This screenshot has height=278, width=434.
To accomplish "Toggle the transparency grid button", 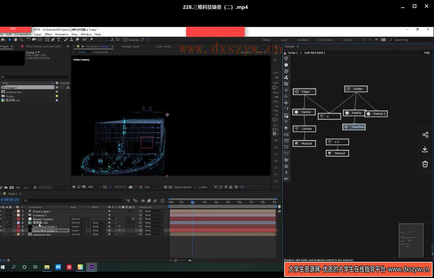I will click(x=170, y=187).
